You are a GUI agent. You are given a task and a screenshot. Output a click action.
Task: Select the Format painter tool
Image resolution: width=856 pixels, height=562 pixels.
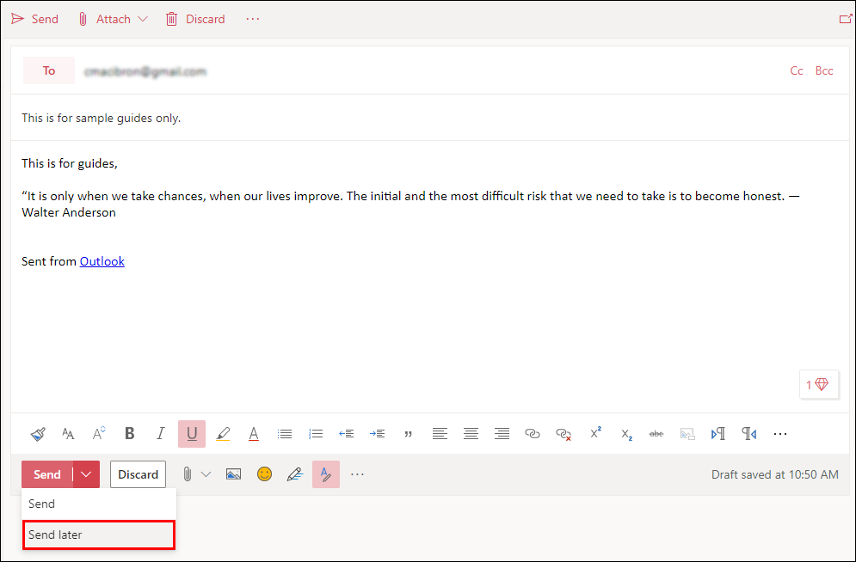click(x=38, y=434)
